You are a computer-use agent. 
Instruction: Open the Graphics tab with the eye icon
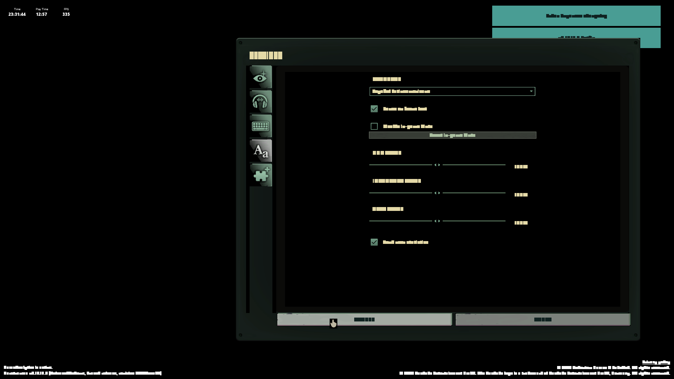[260, 77]
